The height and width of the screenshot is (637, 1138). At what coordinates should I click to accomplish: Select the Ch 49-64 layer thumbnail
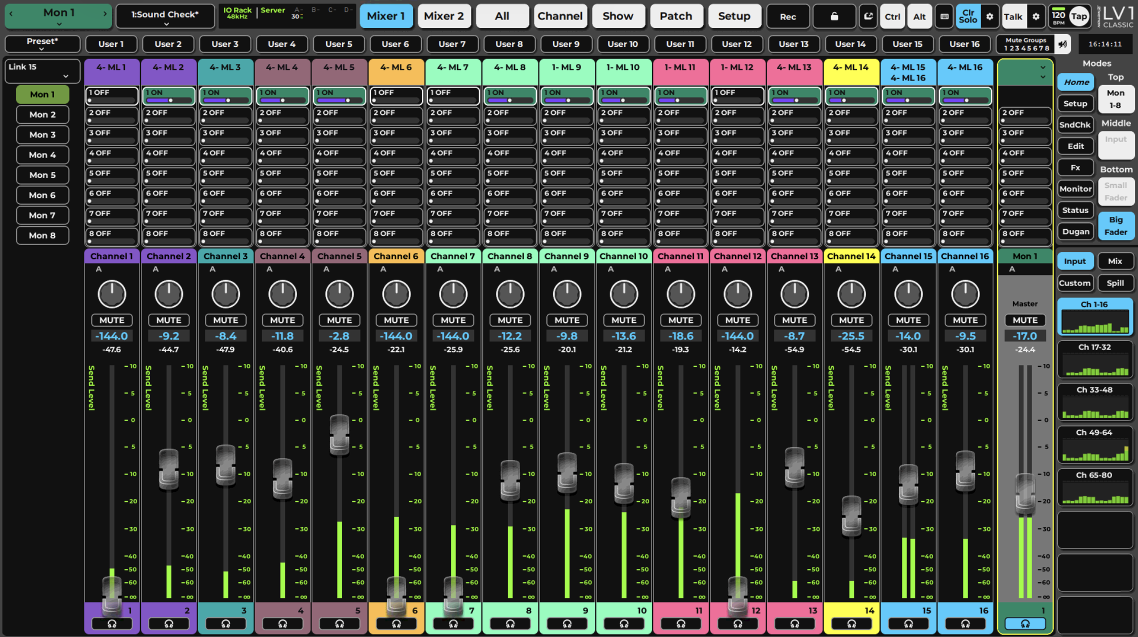pyautogui.click(x=1095, y=445)
